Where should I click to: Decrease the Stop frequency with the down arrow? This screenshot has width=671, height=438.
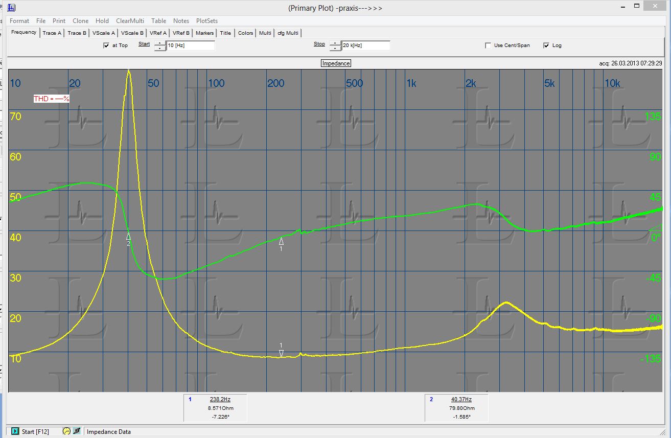(335, 48)
